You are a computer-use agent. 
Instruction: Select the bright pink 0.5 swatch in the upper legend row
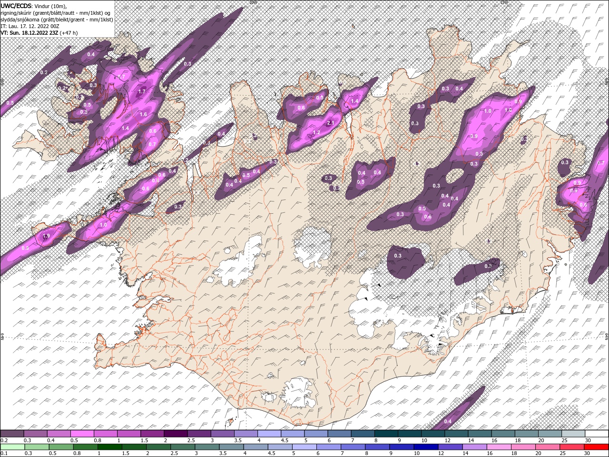click(x=82, y=434)
